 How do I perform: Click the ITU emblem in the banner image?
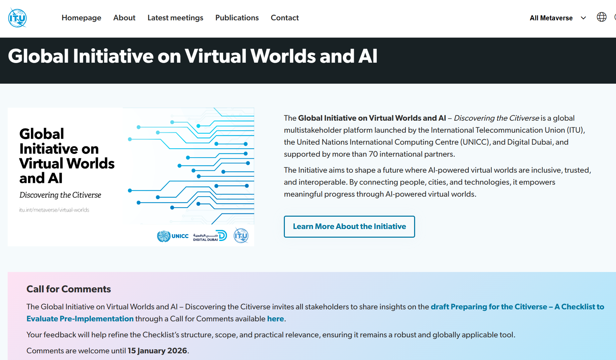(241, 236)
